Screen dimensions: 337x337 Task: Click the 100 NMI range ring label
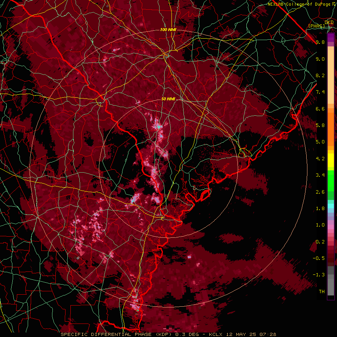click(168, 30)
